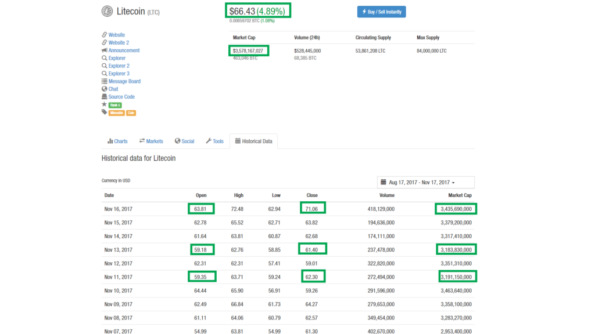Viewport: 595px width, 334px height.
Task: Click the Litecoin logo at the top
Action: tap(106, 11)
